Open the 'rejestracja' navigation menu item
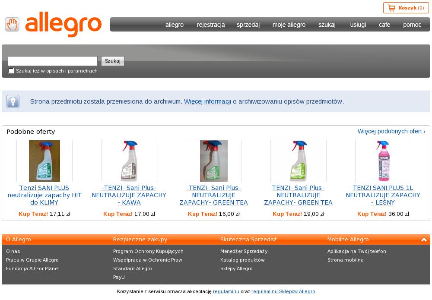 tap(211, 25)
